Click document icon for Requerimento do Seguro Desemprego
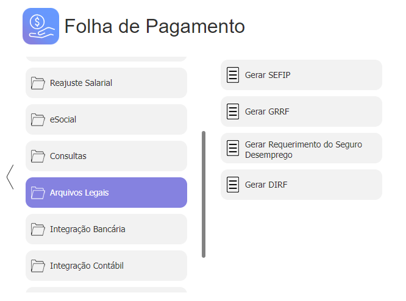This screenshot has height=301, width=406. tap(233, 148)
